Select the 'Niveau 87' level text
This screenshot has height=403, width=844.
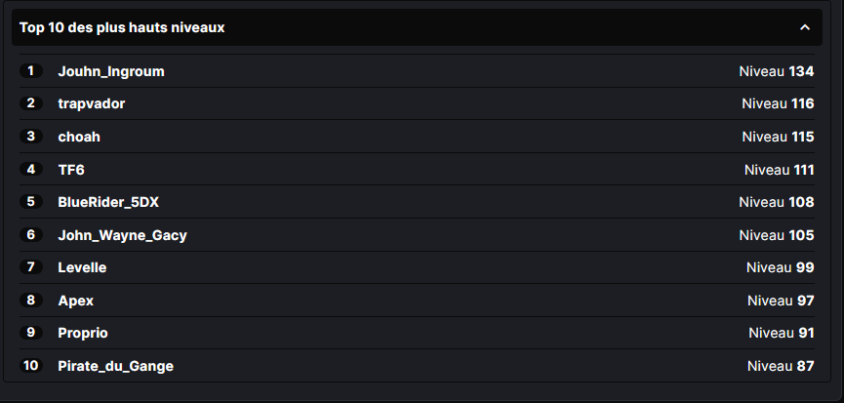point(780,366)
